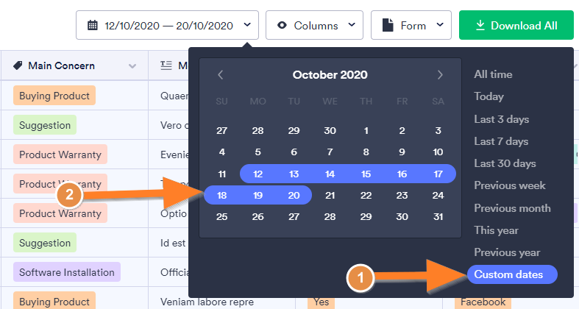Expand the date range dropdown chevron
The image size is (579, 309).
[247, 25]
